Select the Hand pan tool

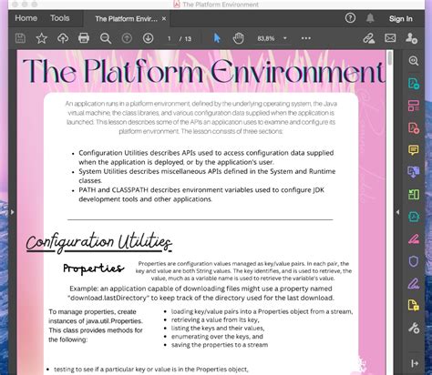[239, 38]
